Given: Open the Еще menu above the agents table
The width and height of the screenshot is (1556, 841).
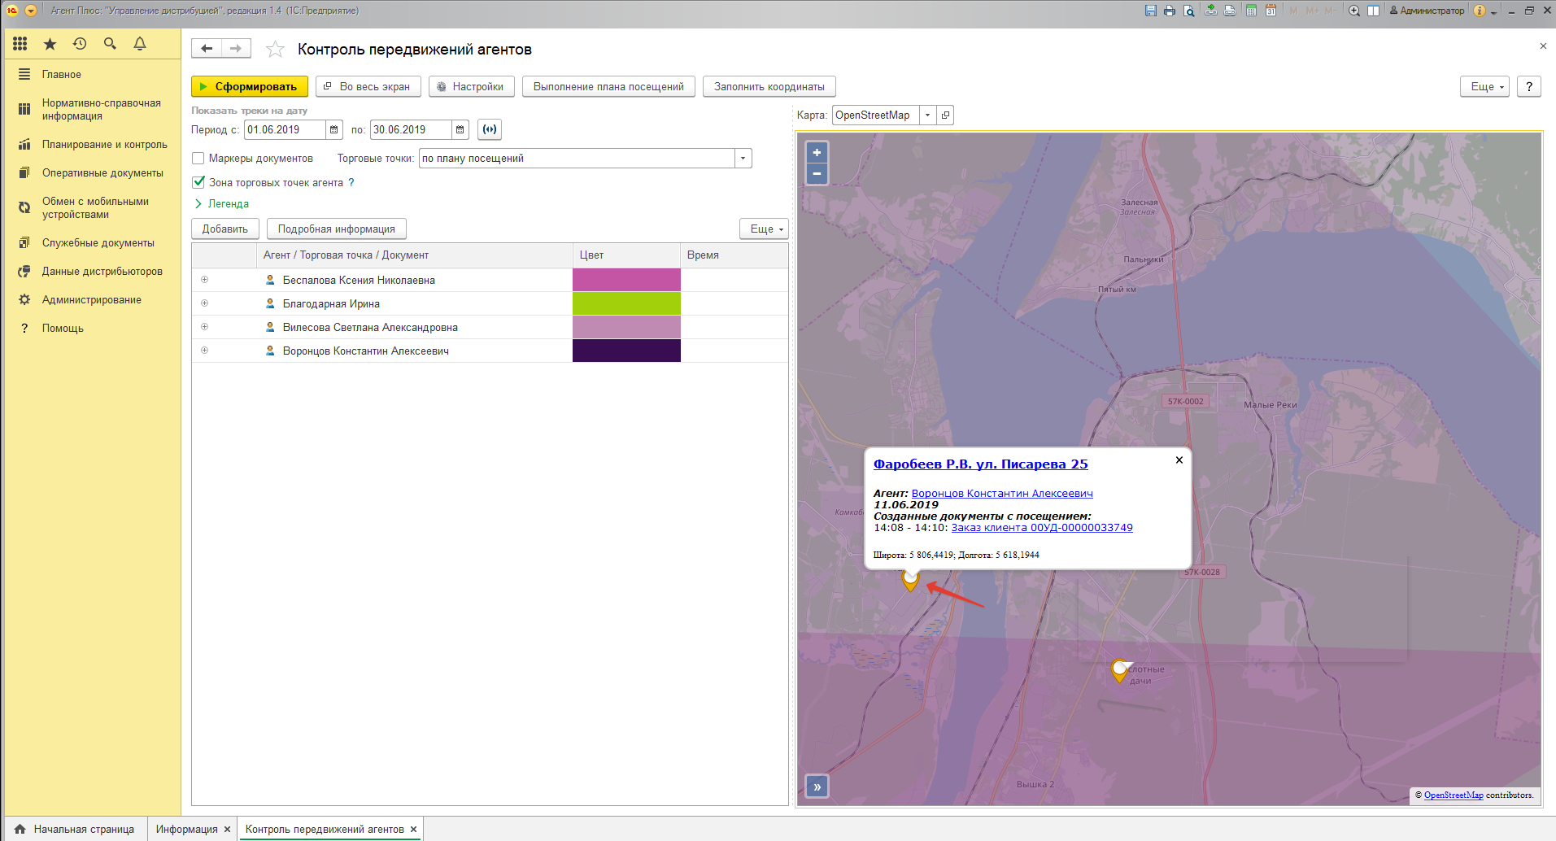Looking at the screenshot, I should pos(764,229).
